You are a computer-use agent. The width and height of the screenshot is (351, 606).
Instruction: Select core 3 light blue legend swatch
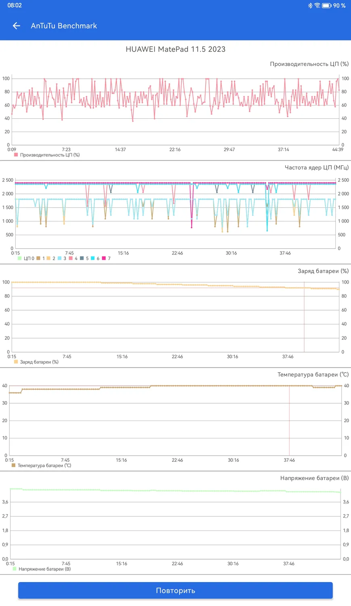pyautogui.click(x=59, y=258)
